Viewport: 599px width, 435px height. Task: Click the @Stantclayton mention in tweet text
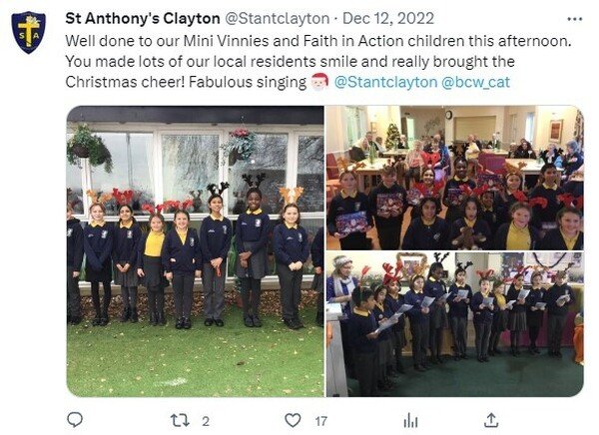coord(385,82)
